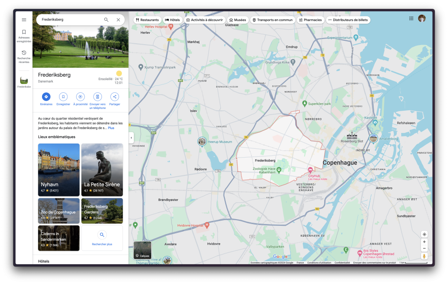Select the Musées filter chip

pyautogui.click(x=238, y=20)
